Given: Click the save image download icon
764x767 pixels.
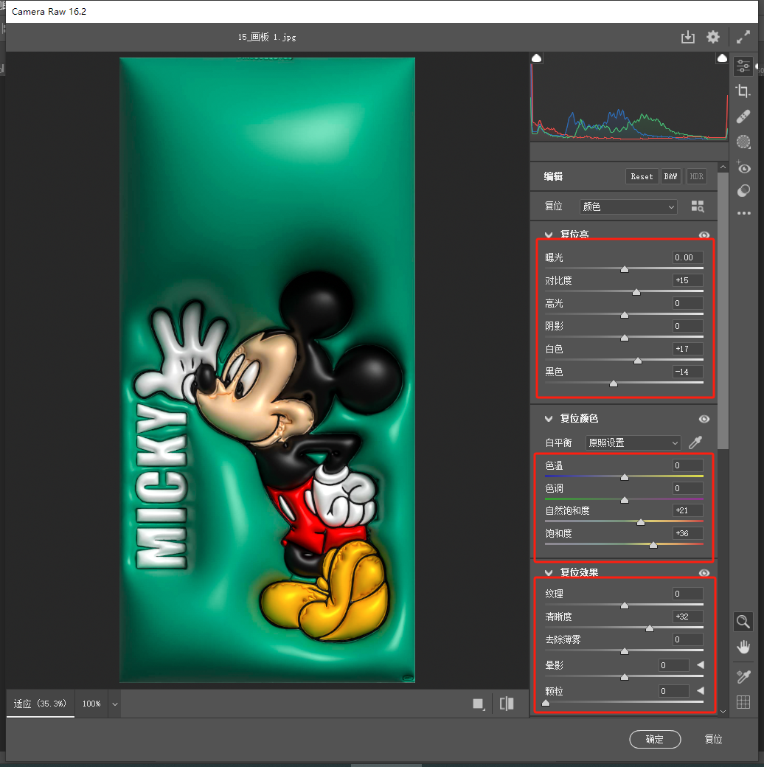Looking at the screenshot, I should pyautogui.click(x=688, y=37).
